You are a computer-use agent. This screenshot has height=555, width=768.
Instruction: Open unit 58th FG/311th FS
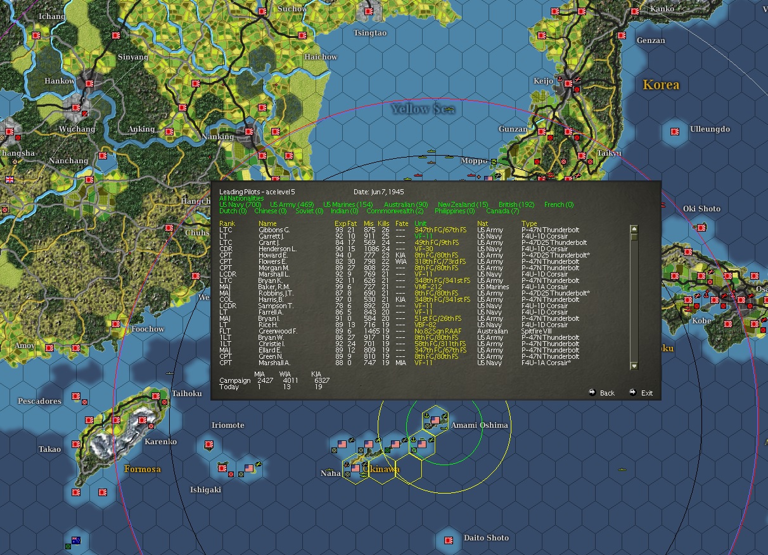click(x=440, y=344)
